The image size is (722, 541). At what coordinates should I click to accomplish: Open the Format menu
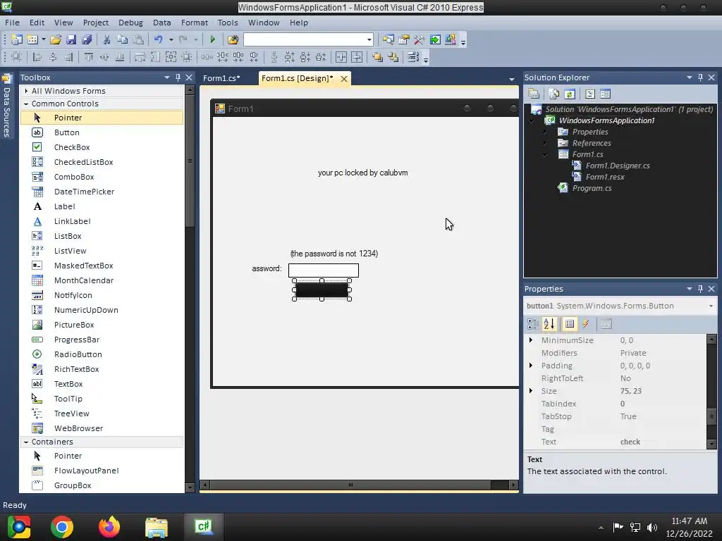point(195,23)
